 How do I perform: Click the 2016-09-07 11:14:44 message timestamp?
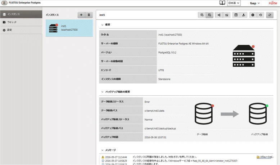[x=116, y=157]
